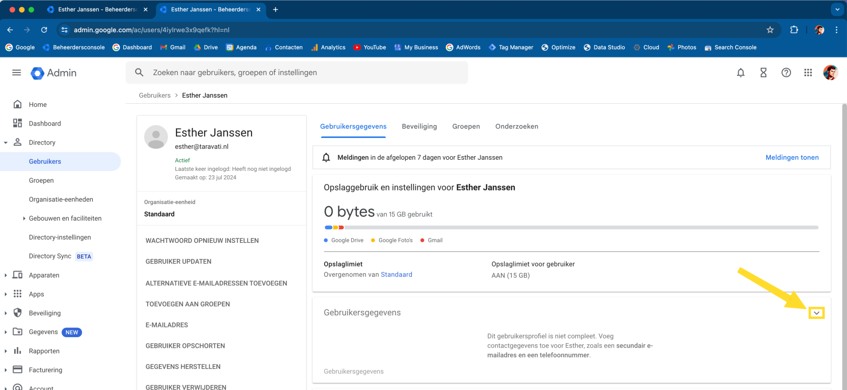The image size is (847, 390).
Task: Switch to the Onderzoeken tab
Action: tap(517, 126)
